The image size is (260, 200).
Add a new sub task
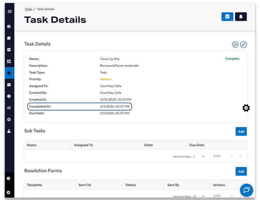pos(241,132)
